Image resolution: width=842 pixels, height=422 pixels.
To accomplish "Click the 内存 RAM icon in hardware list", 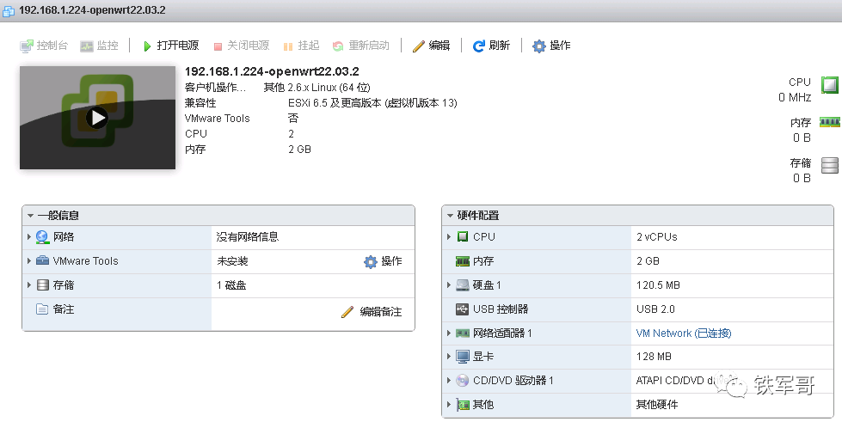I will [463, 261].
